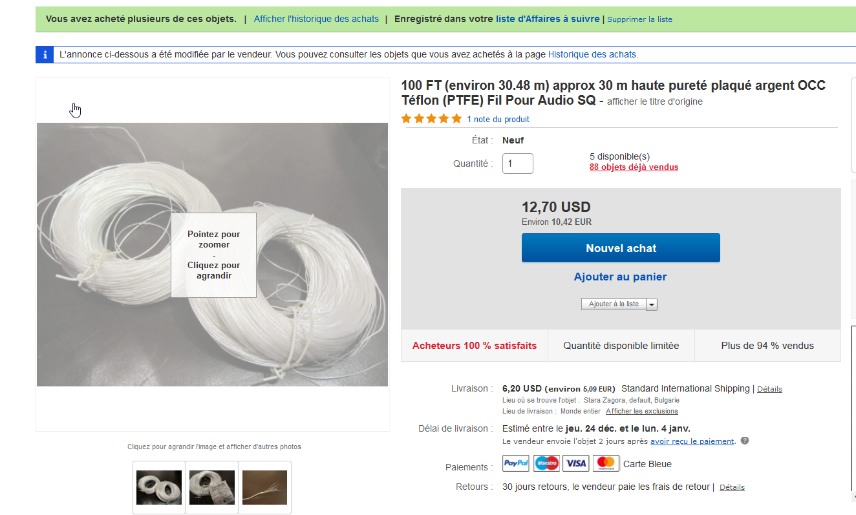Click the Ajouter à la liste button
The image size is (856, 515).
point(614,304)
